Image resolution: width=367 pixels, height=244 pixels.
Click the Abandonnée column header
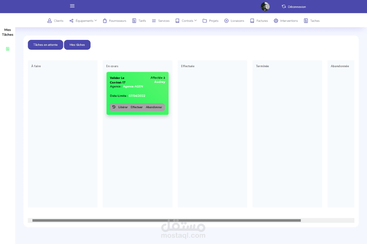tap(340, 66)
